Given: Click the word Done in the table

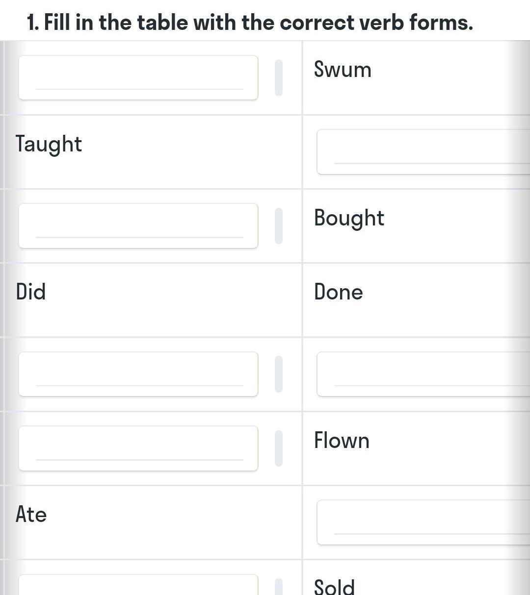Looking at the screenshot, I should pyautogui.click(x=338, y=293).
